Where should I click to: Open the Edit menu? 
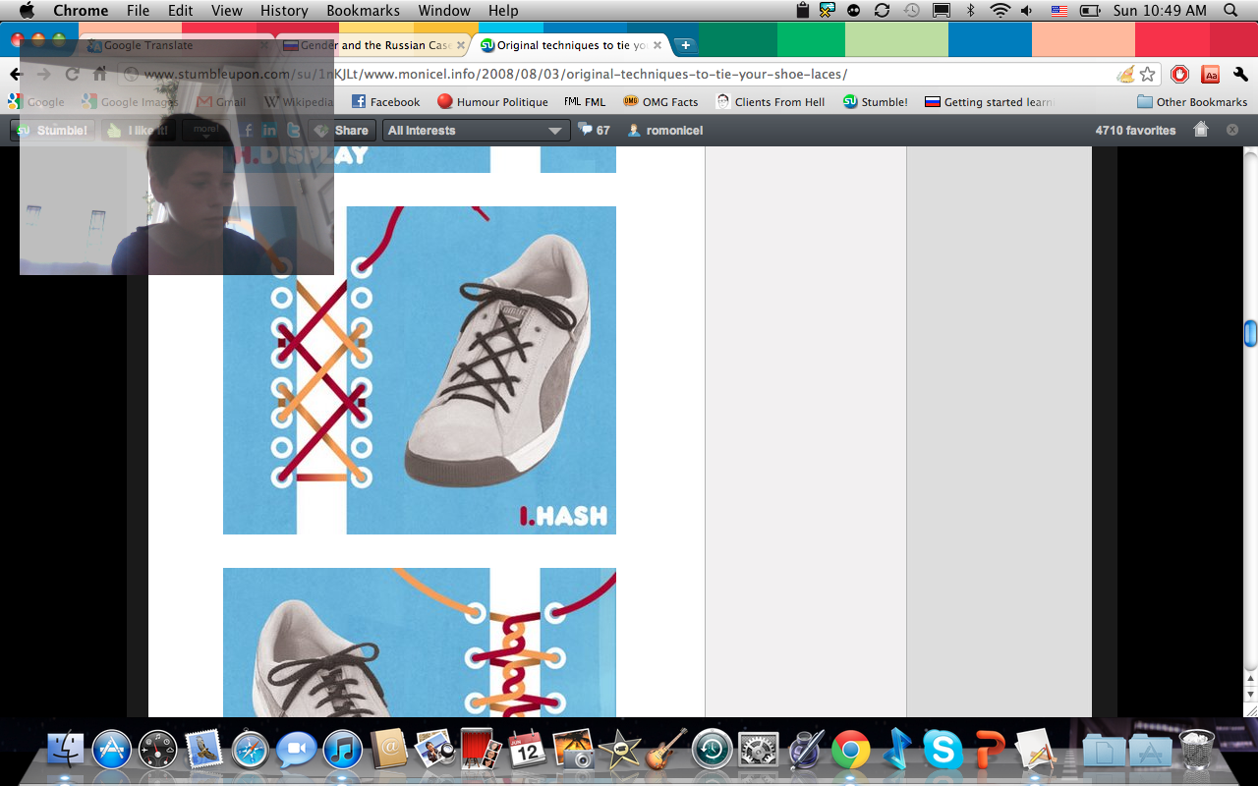180,11
